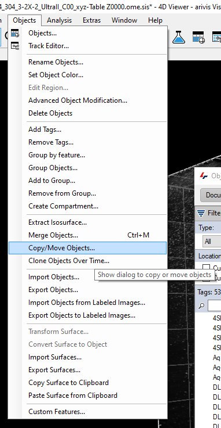
Task: Select Paste Surface from Clipboard
Action: click(87, 395)
